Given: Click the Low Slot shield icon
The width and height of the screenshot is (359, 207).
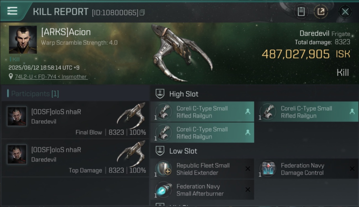Looking at the screenshot, I should pyautogui.click(x=160, y=151).
